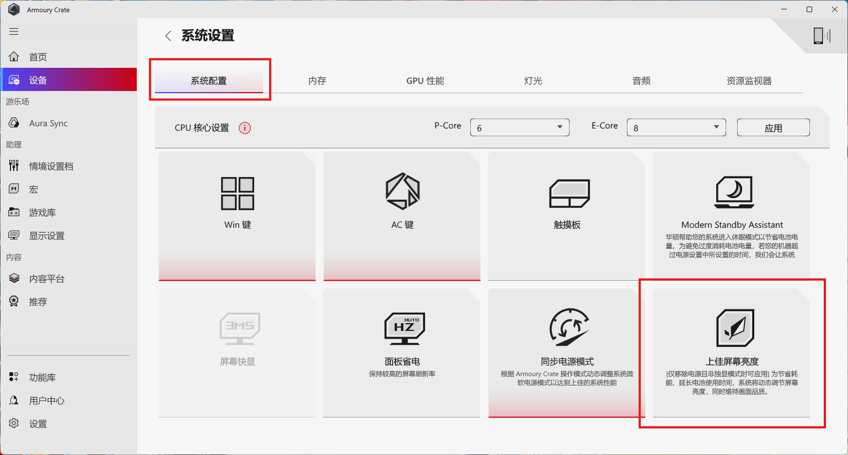Screen dimensions: 848x455
Task: Toggle the 同步电源模式 tile
Action: [567, 353]
